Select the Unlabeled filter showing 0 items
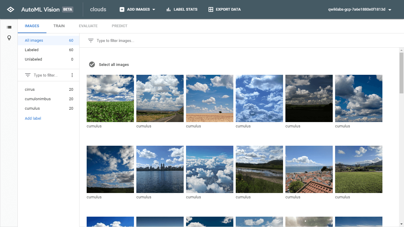 (33, 59)
